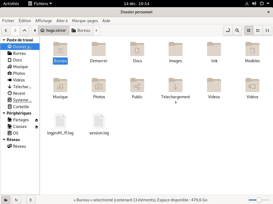Select hugo.victor in path bar
Image resolution: width=273 pixels, height=204 pixels.
tap(53, 30)
